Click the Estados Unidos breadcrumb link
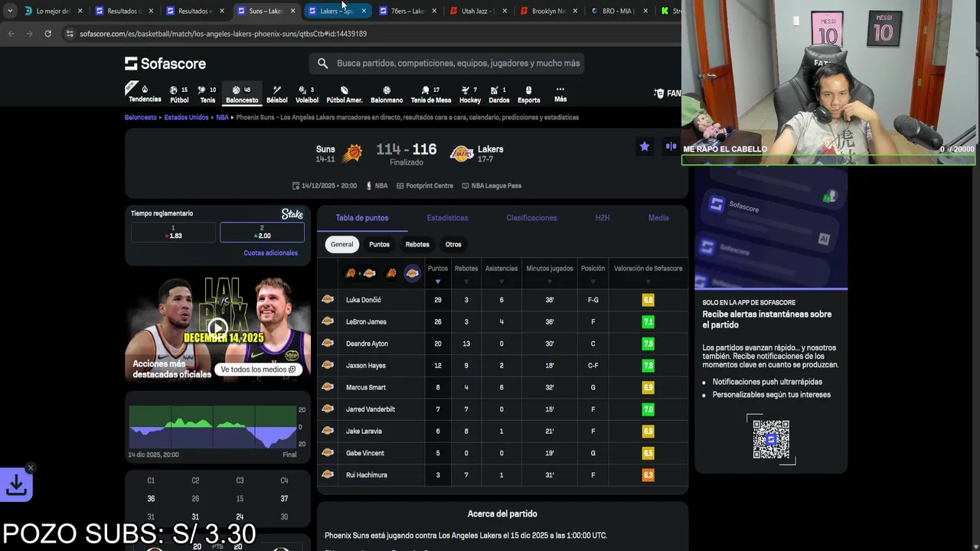Viewport: 980px width, 551px height. tap(186, 118)
